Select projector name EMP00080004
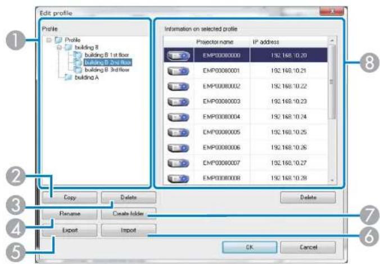Screen dimensions: 380x264 (221, 117)
